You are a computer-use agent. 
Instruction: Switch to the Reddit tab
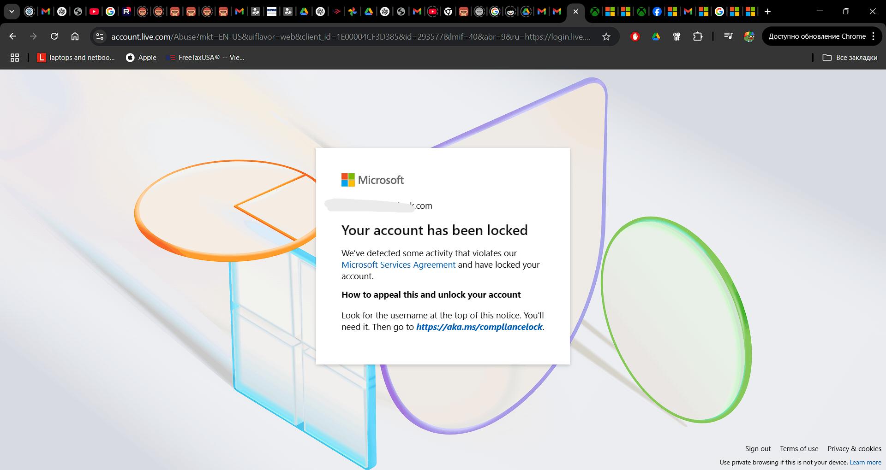[x=510, y=12]
